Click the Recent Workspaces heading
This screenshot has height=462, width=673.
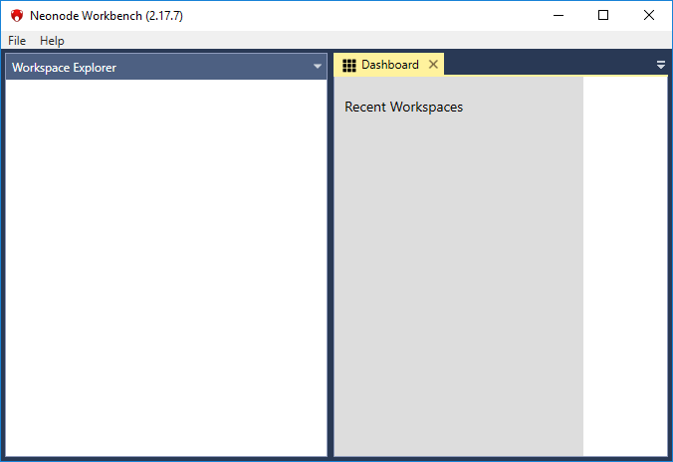tap(403, 107)
